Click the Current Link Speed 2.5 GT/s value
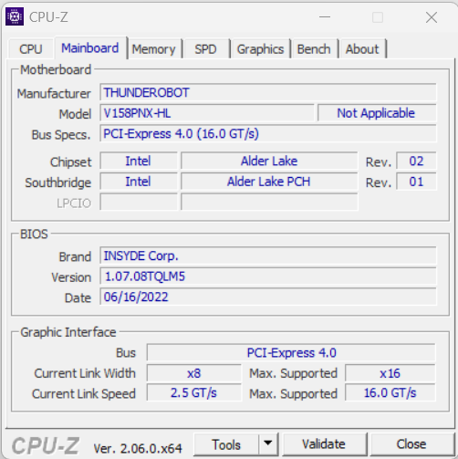The height and width of the screenshot is (459, 458). 194,392
